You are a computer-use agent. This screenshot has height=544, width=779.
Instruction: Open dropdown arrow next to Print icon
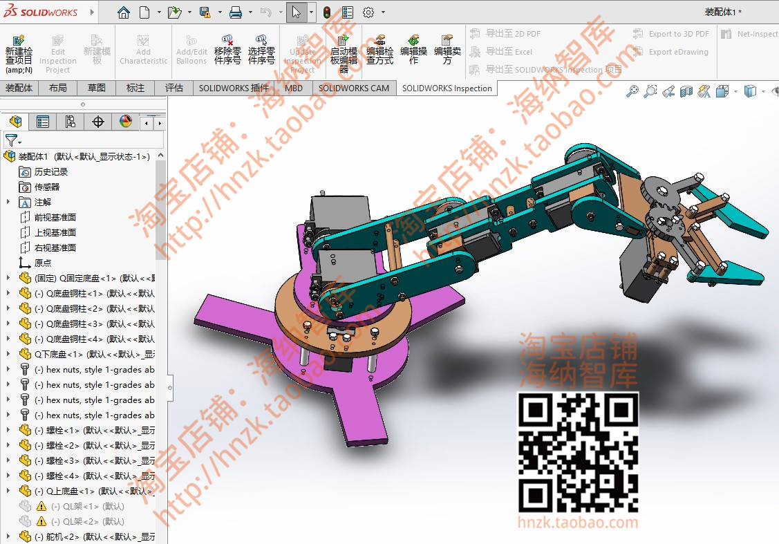coord(250,12)
